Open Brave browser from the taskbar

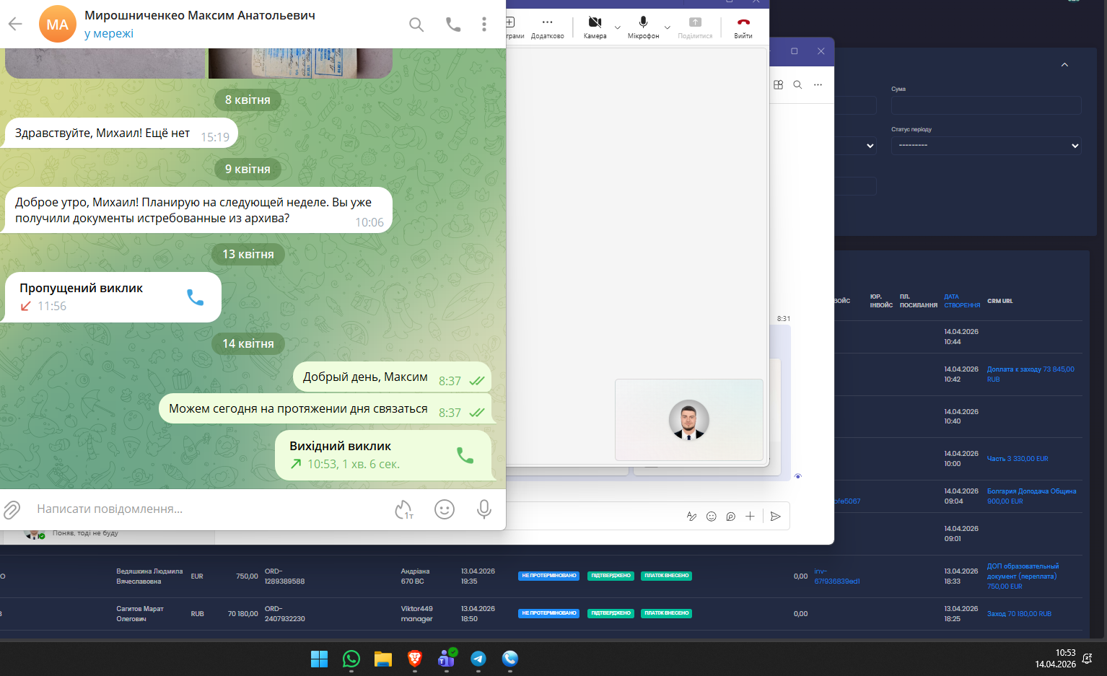tap(415, 659)
